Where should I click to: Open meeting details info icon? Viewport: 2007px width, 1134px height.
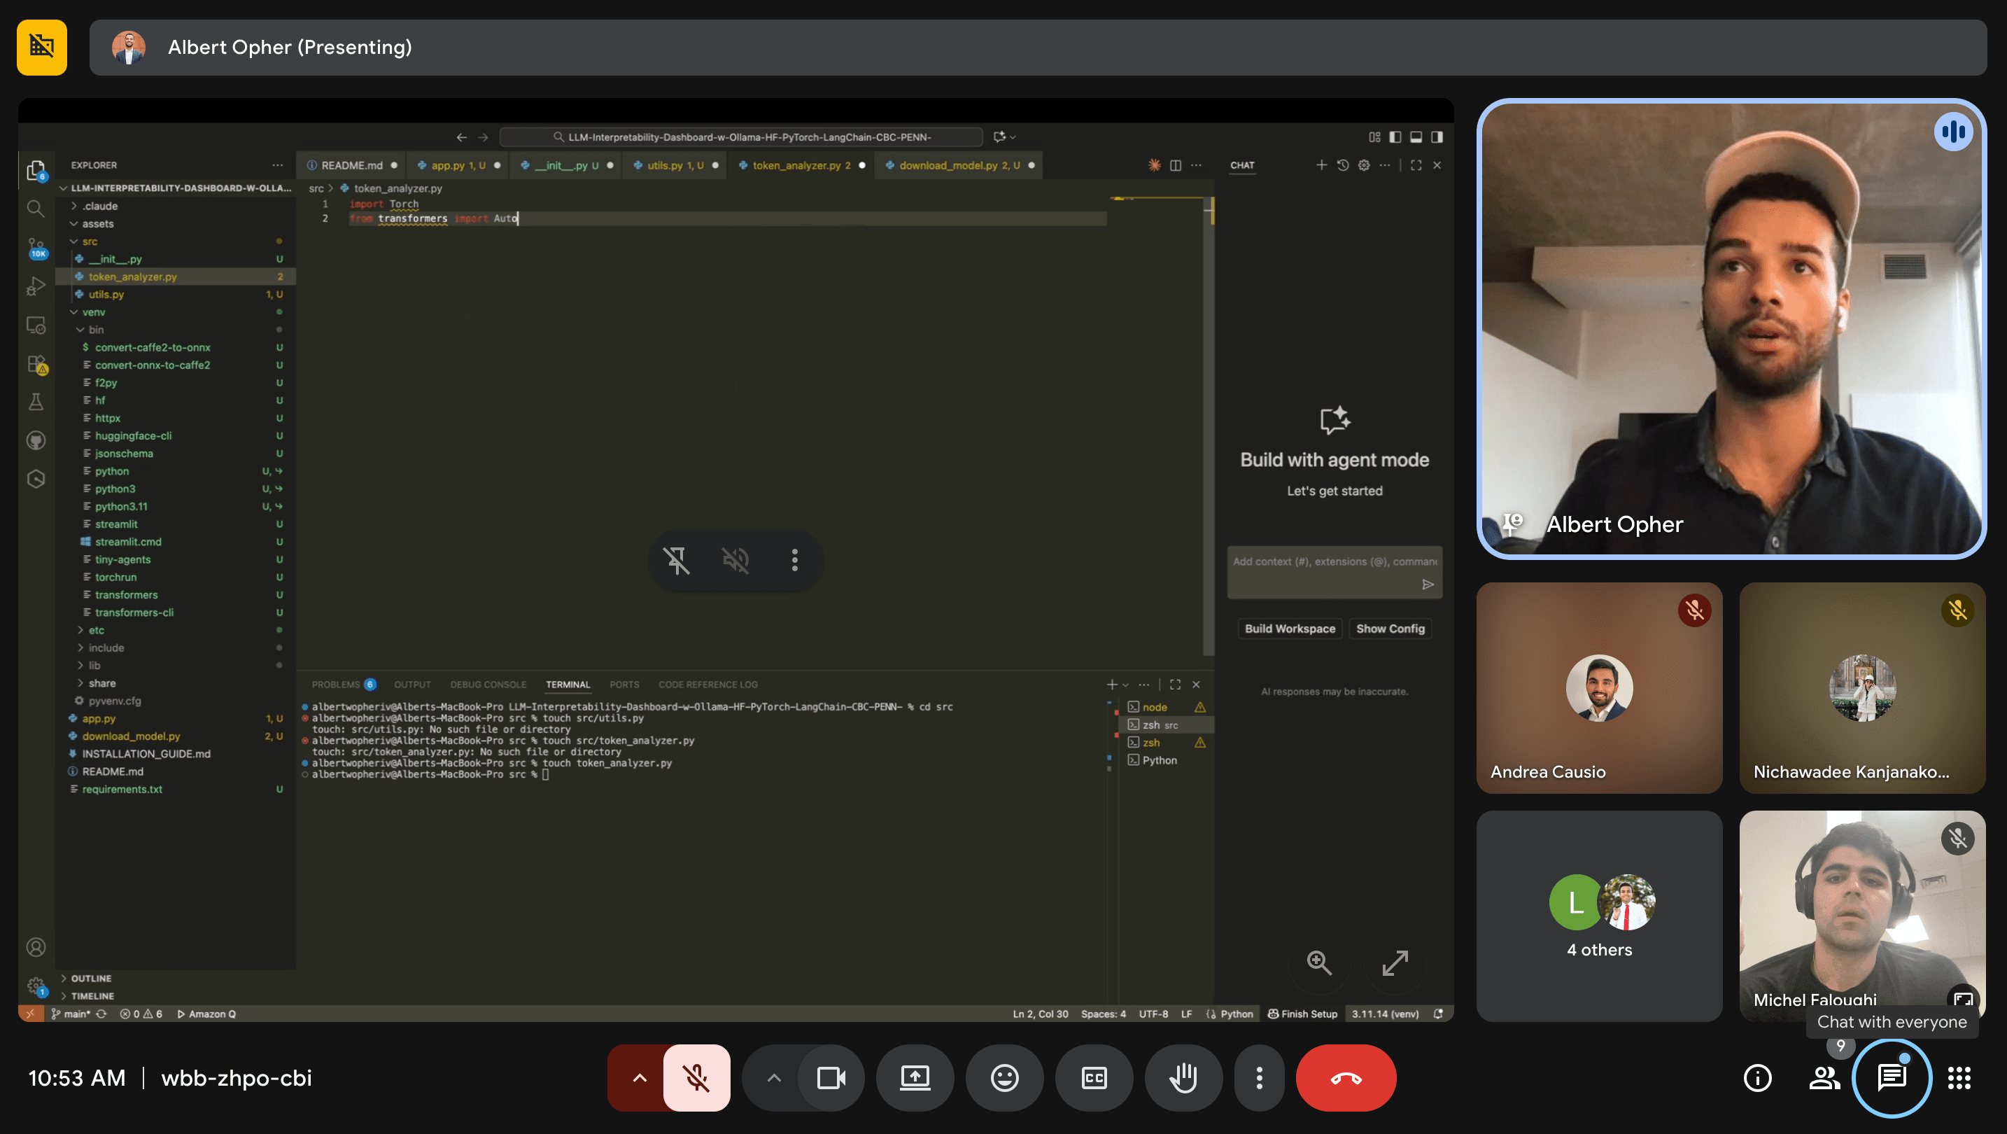(1757, 1078)
